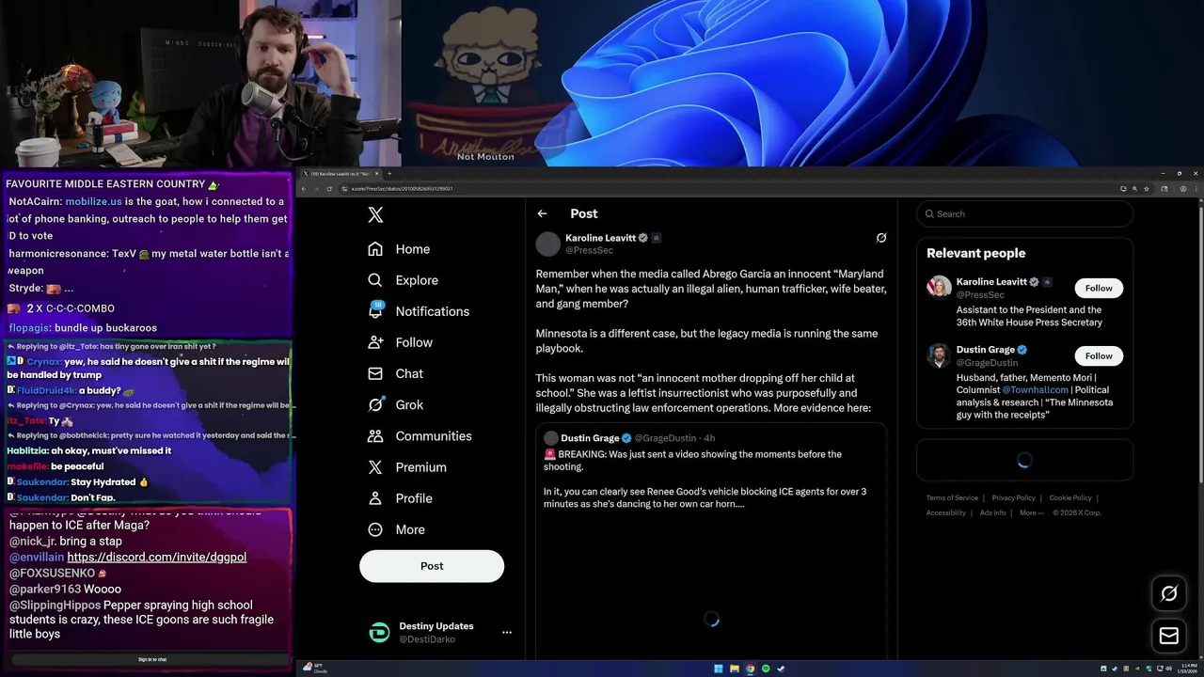This screenshot has height=677, width=1204.
Task: Go to Home in X sidebar
Action: [399, 249]
